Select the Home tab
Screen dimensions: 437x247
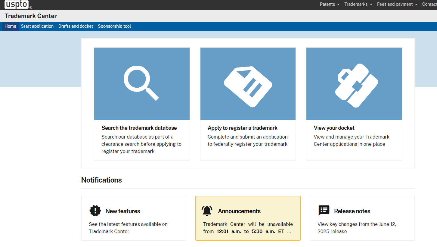[10, 26]
